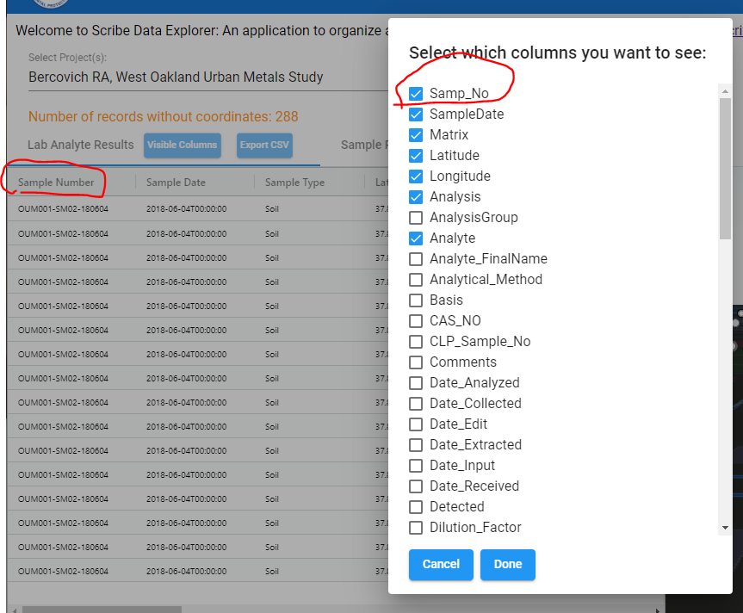The image size is (743, 613).
Task: Enable the Dilution_Factor column
Action: coord(417,527)
